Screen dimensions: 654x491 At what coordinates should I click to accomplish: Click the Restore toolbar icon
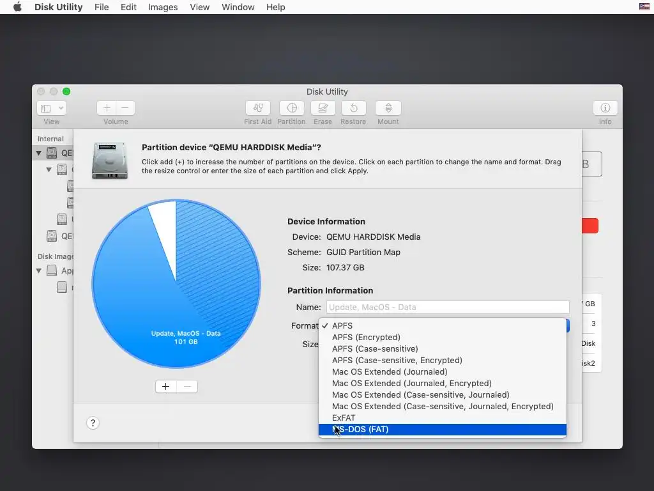coord(353,108)
